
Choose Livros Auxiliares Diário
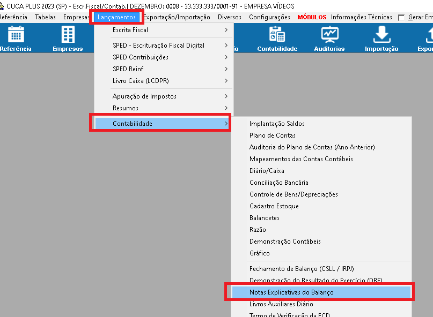pos(321,304)
